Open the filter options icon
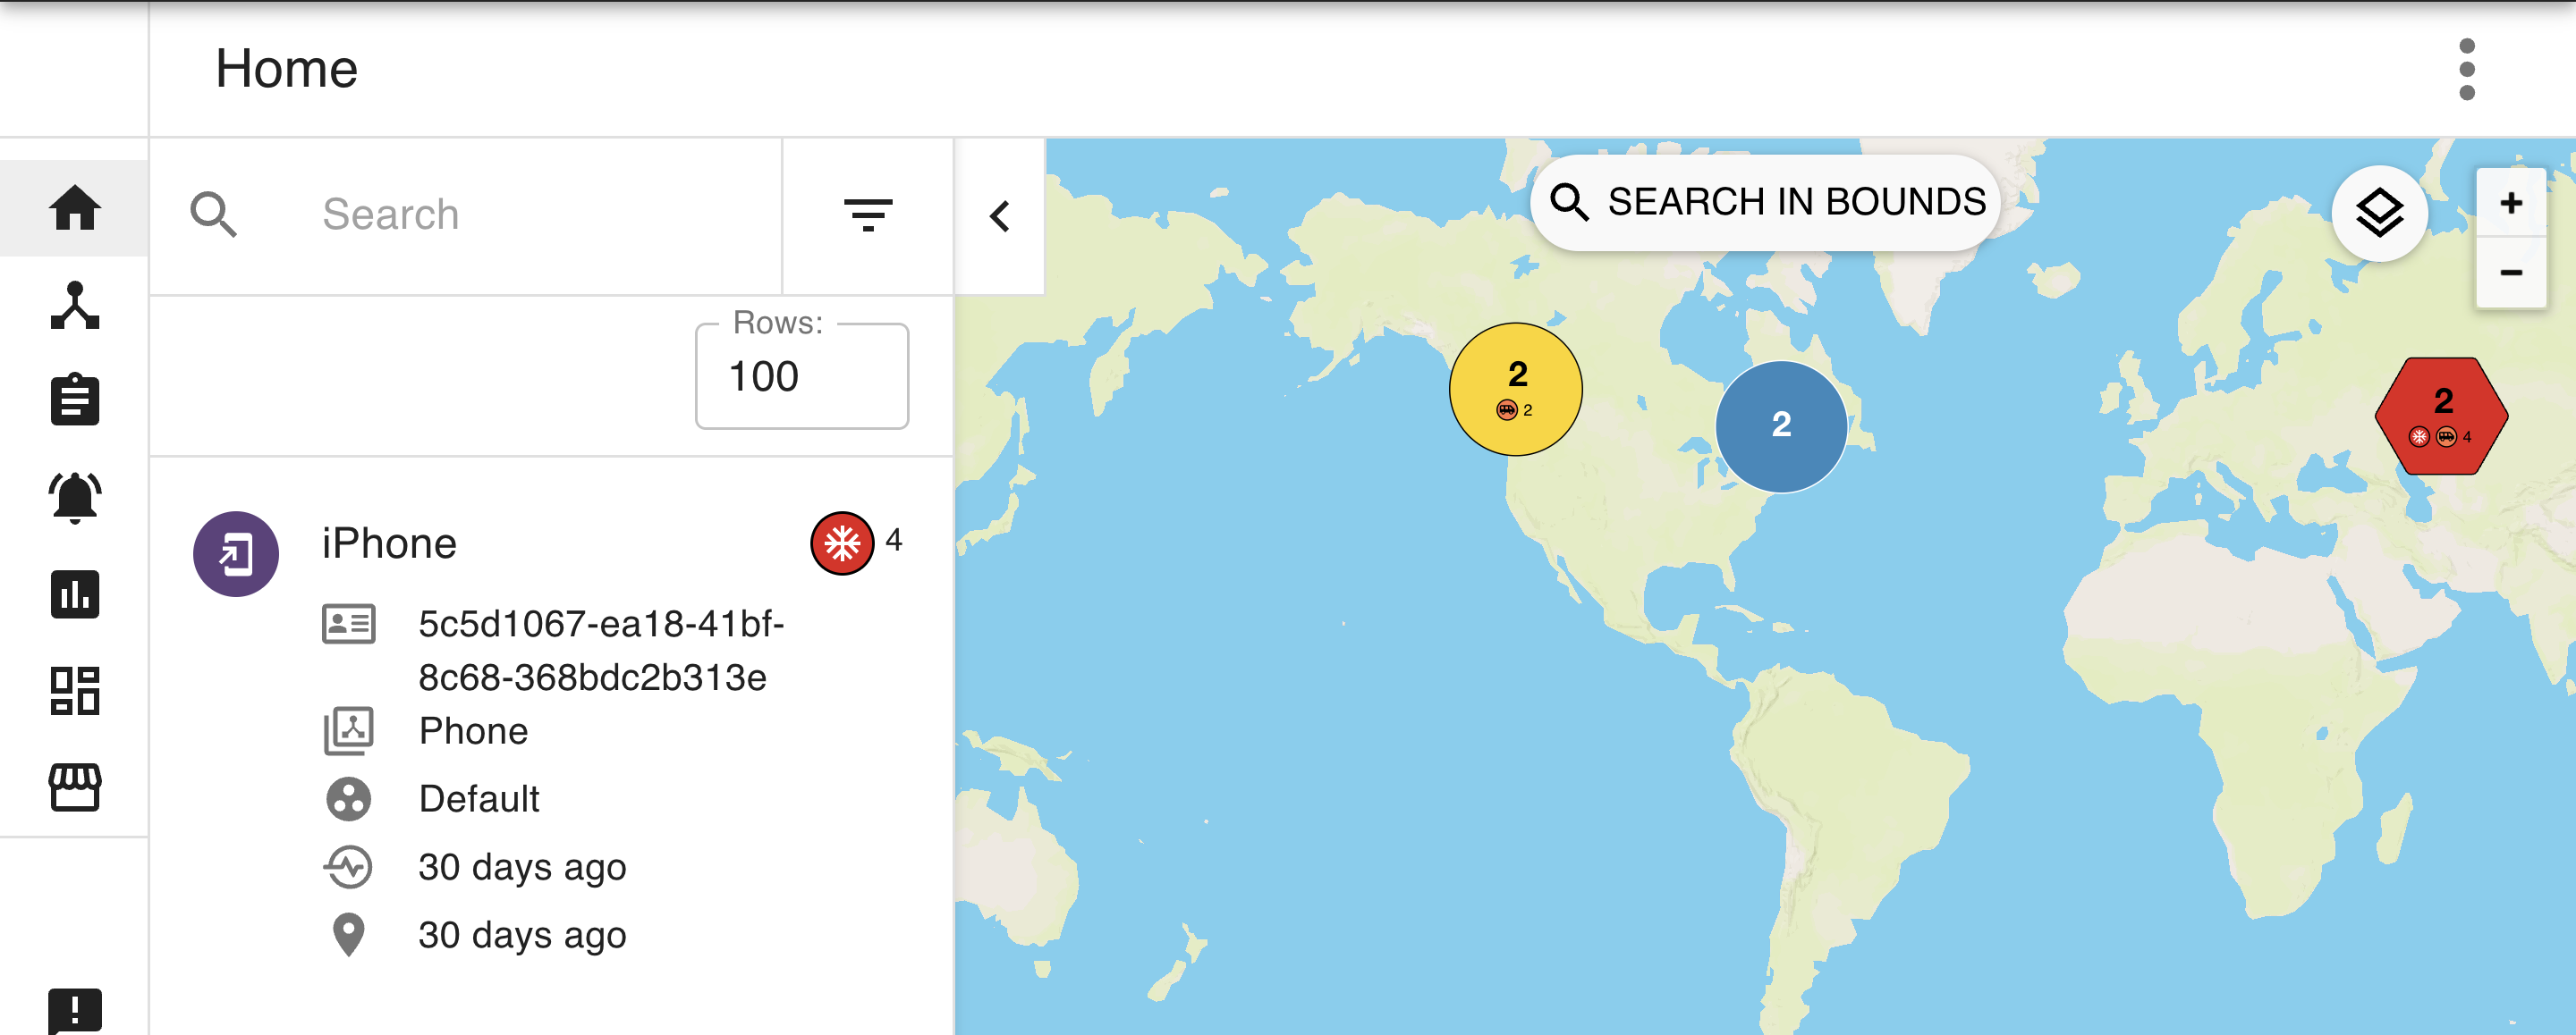 point(867,215)
